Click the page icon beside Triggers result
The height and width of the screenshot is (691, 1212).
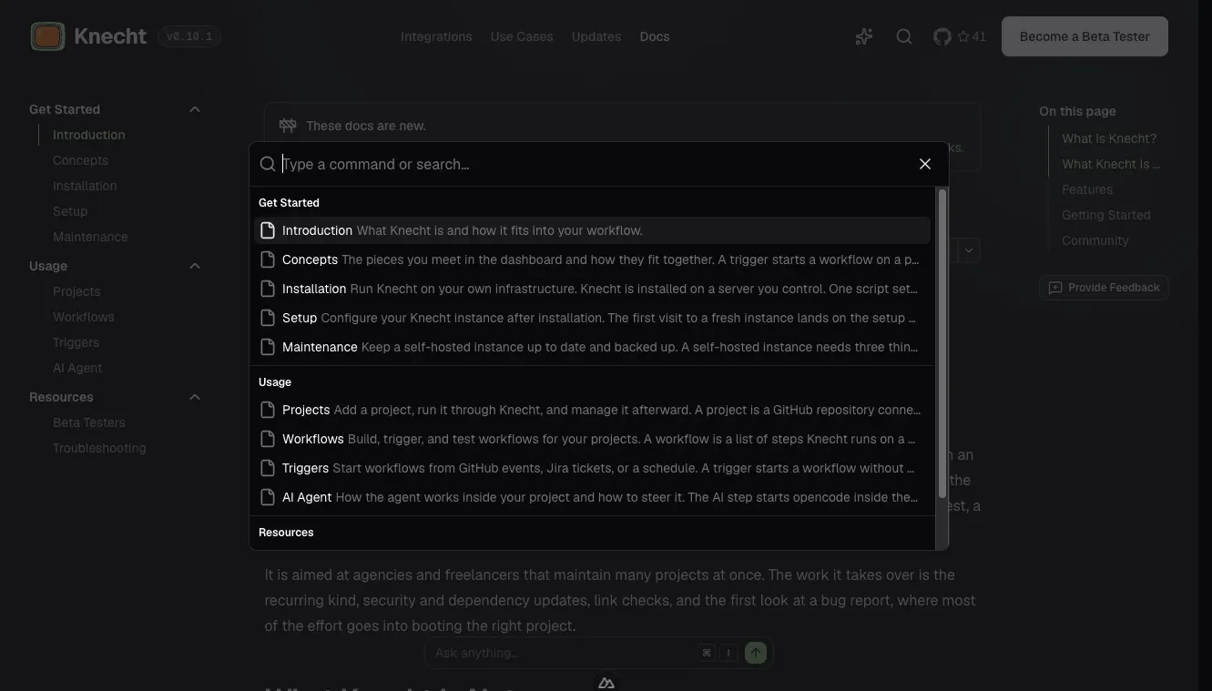(x=268, y=468)
